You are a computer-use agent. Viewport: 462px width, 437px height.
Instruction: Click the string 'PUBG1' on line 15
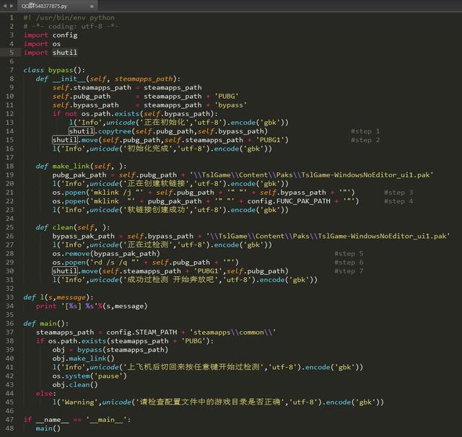point(270,140)
